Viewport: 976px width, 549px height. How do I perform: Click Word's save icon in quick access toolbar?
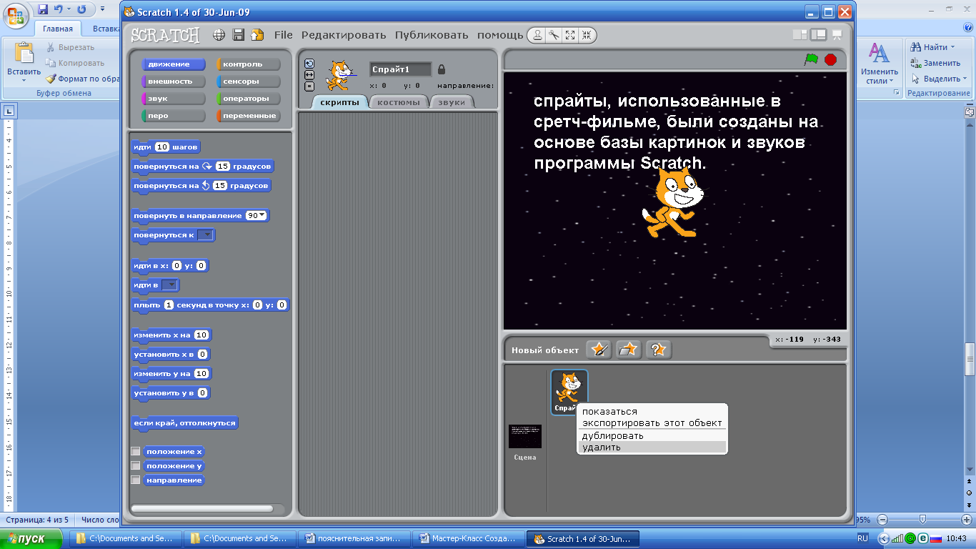coord(43,9)
